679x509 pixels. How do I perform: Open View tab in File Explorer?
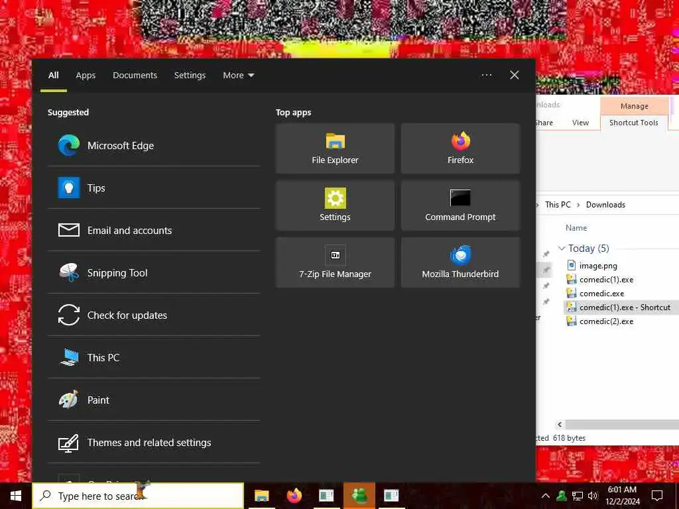click(580, 123)
